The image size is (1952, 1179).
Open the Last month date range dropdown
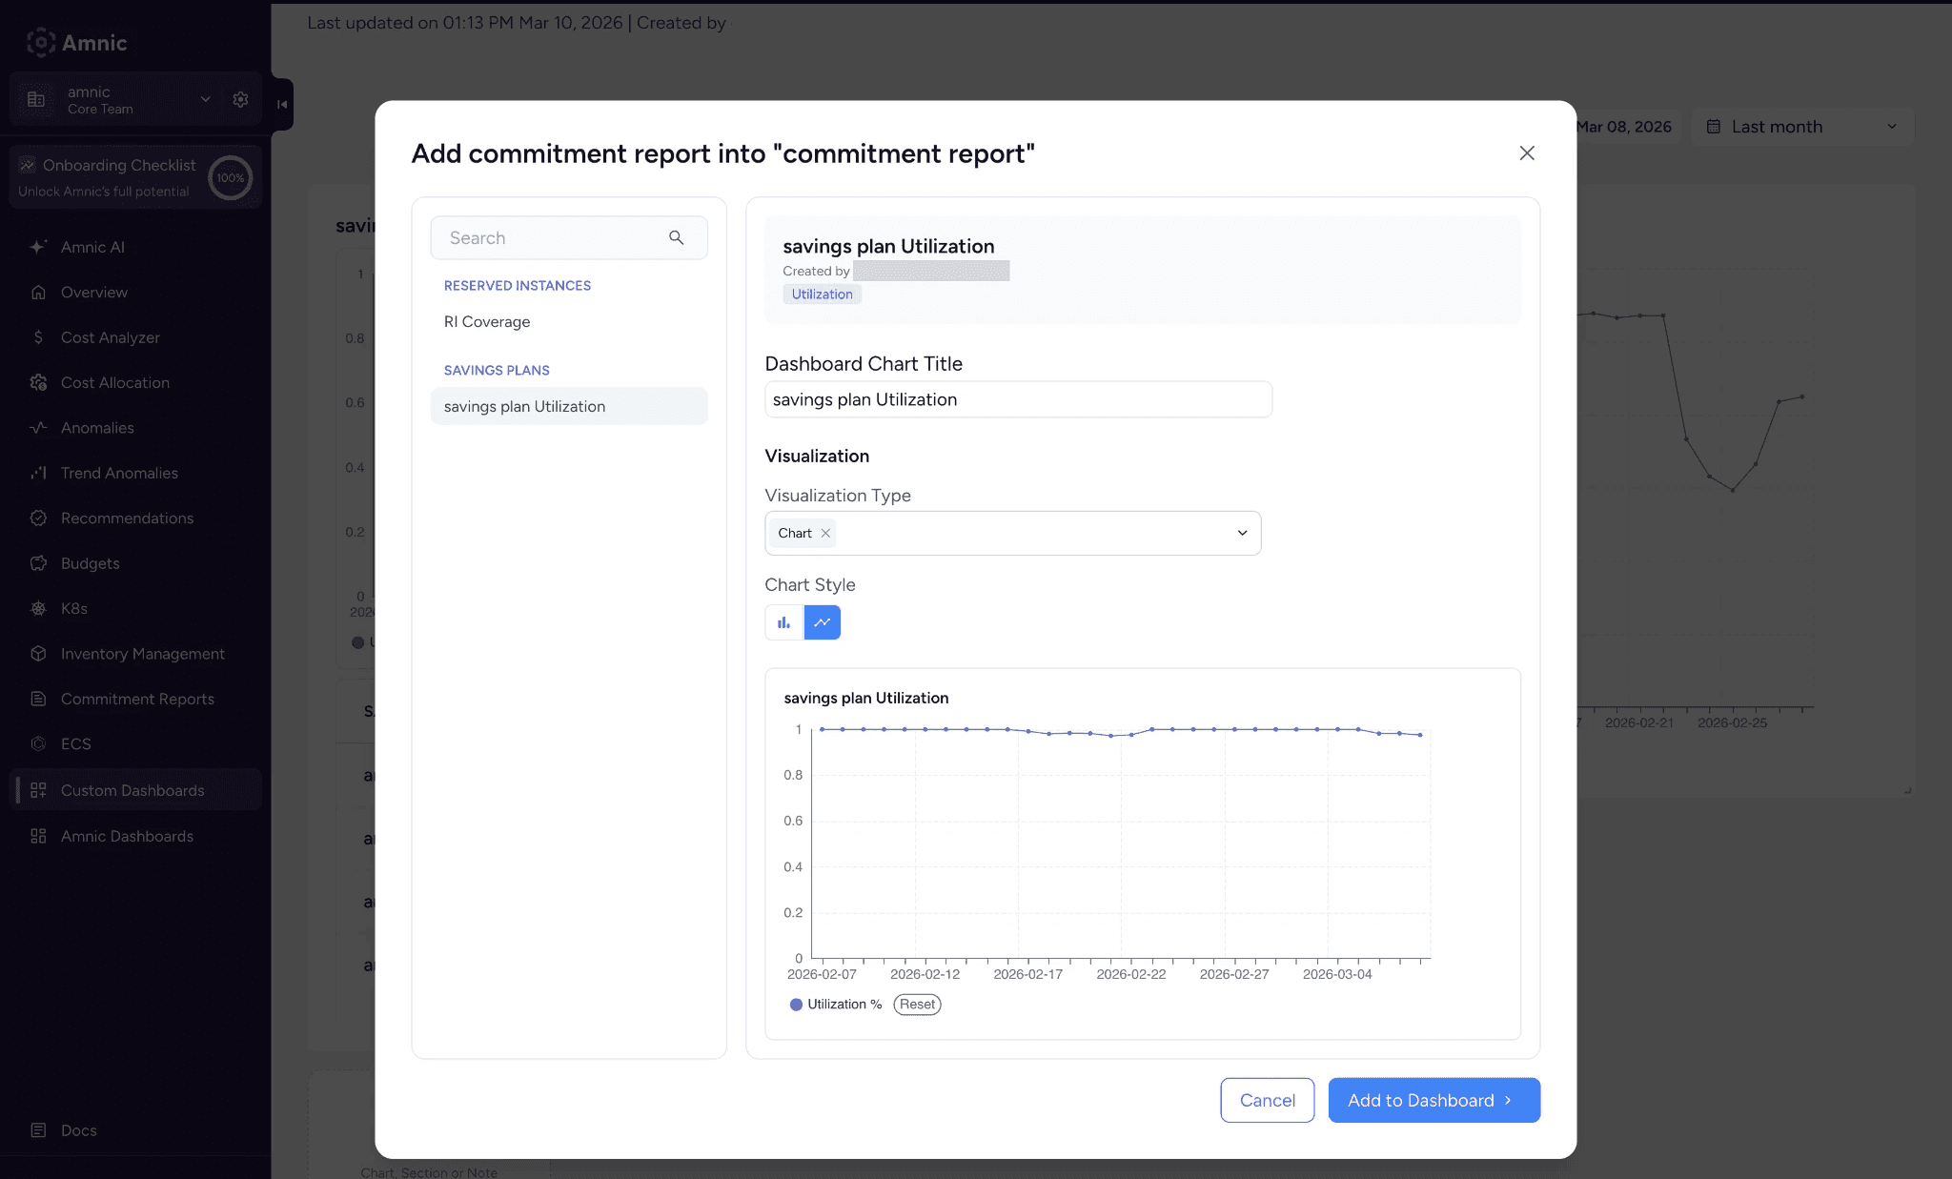pos(1801,127)
